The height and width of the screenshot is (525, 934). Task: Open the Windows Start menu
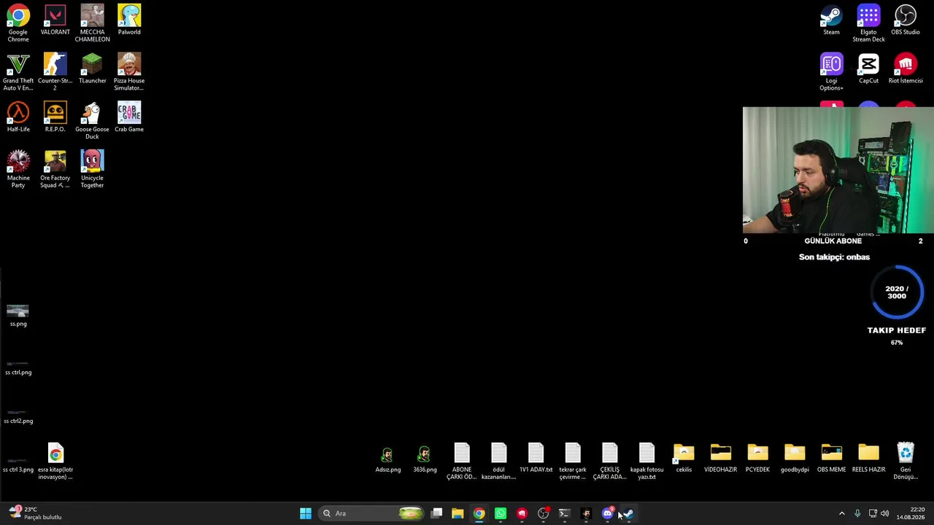[x=306, y=513]
